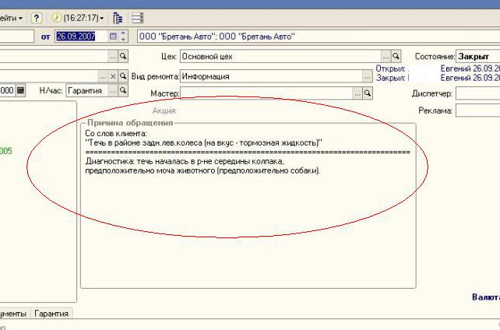Open calculator icon left of Н/час label

tap(21, 91)
